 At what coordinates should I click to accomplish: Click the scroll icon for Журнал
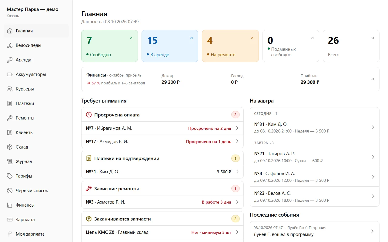pos(10,162)
